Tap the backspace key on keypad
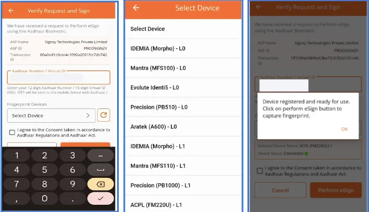The height and width of the screenshot is (212, 369). pyautogui.click(x=101, y=184)
